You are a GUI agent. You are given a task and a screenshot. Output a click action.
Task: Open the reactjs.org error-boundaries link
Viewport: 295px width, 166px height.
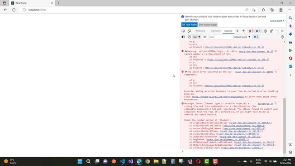pyautogui.click(x=218, y=97)
